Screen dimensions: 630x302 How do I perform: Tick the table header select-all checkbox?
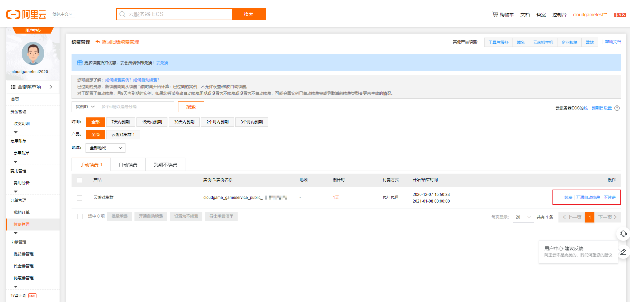(80, 180)
